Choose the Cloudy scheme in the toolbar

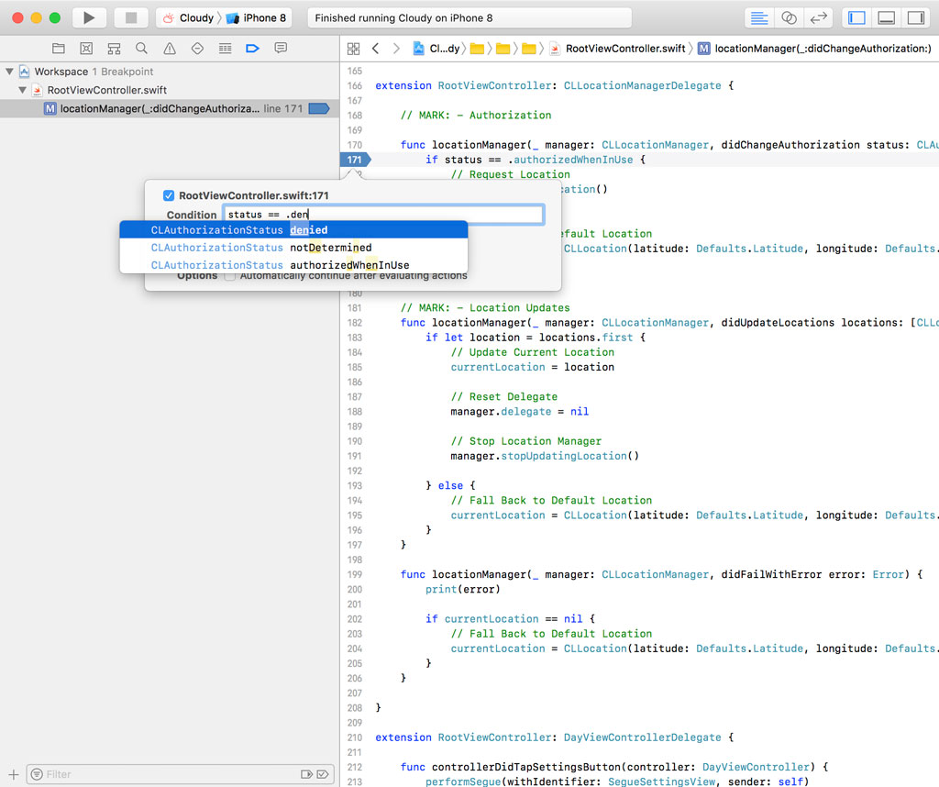(194, 17)
